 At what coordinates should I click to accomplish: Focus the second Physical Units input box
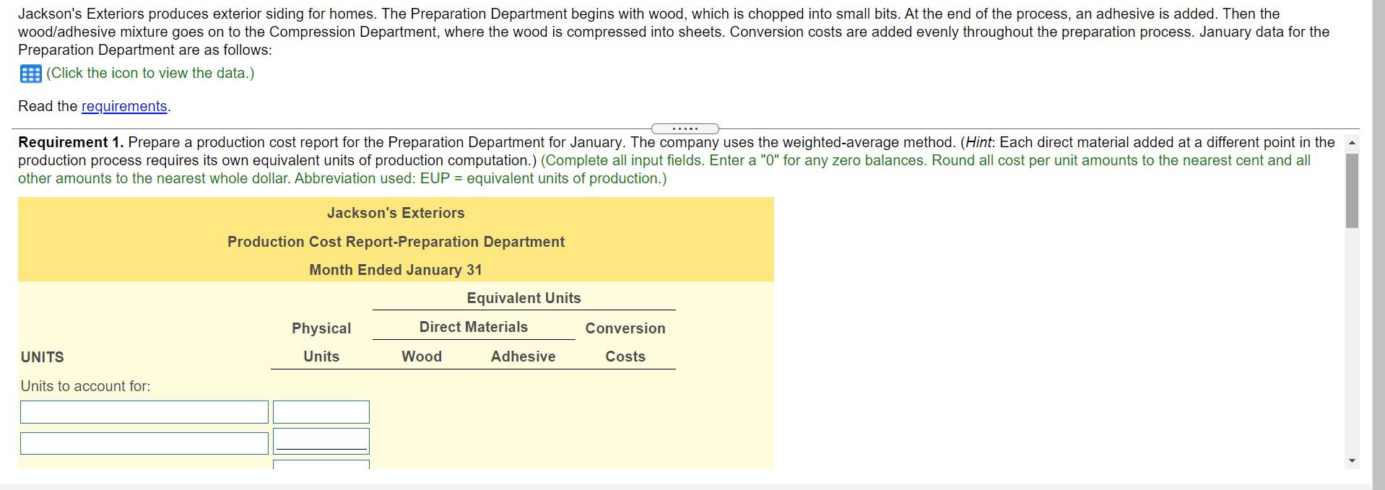321,441
